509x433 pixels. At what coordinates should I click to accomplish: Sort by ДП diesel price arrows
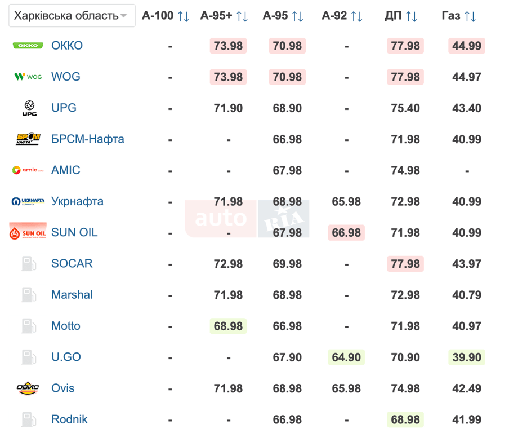point(412,16)
